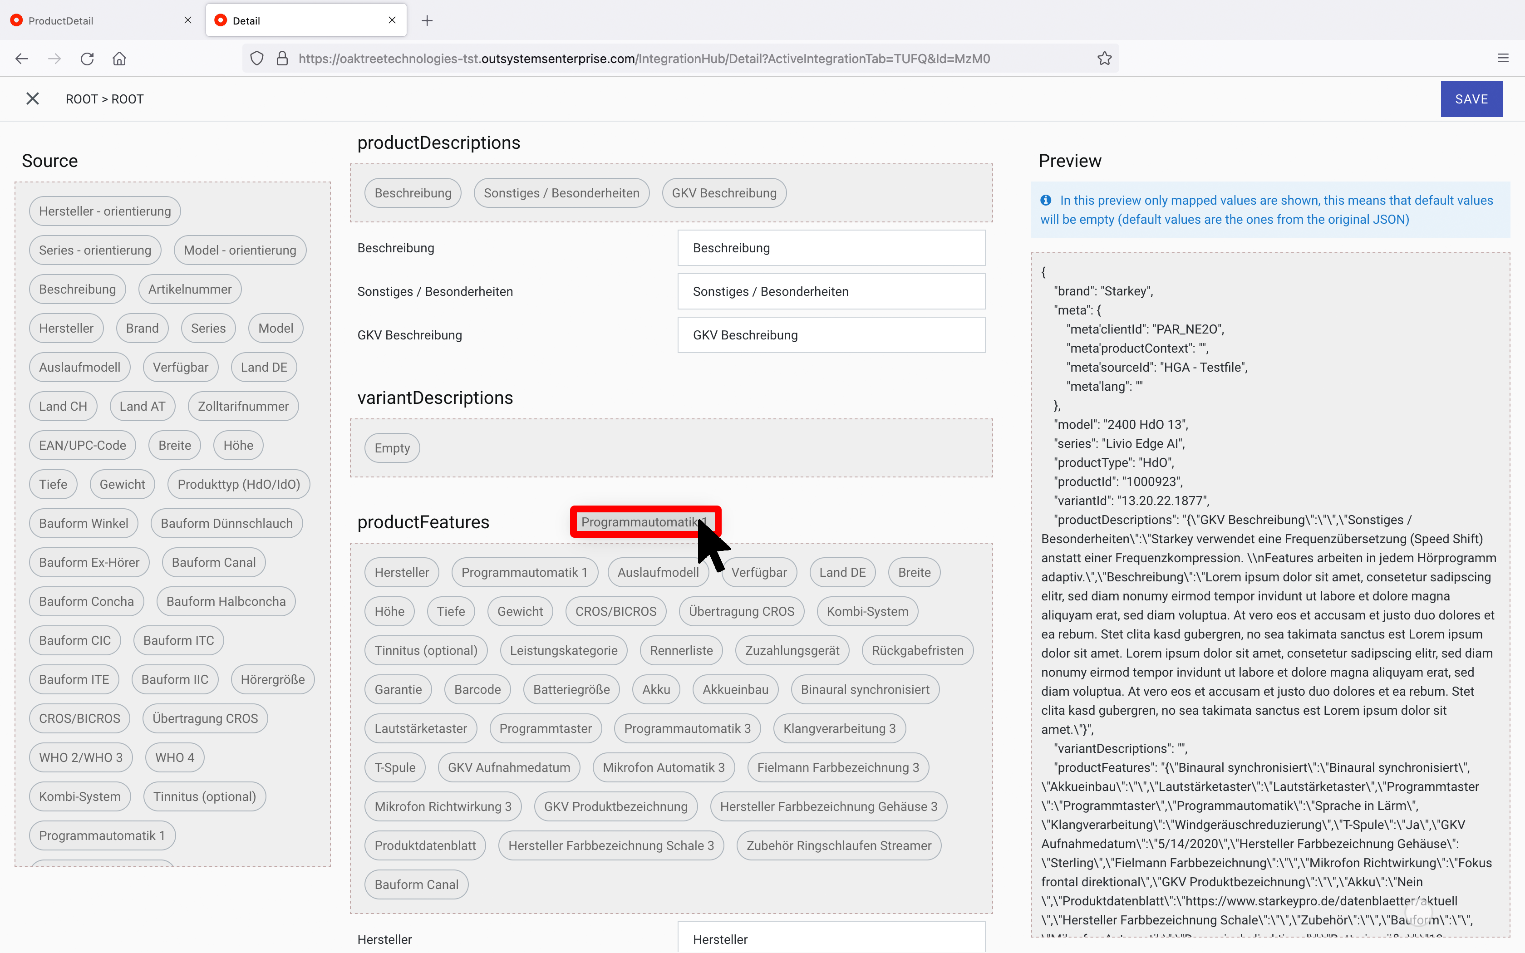The height and width of the screenshot is (953, 1525).
Task: Click the back navigation arrow
Action: click(21, 58)
